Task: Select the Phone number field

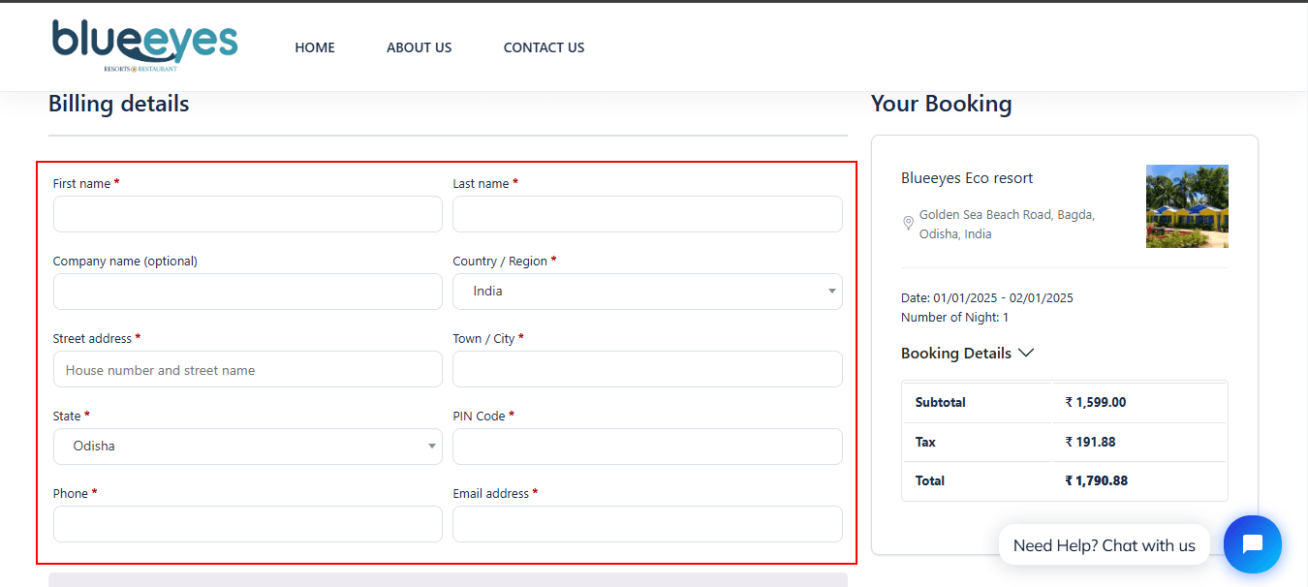Action: click(247, 524)
